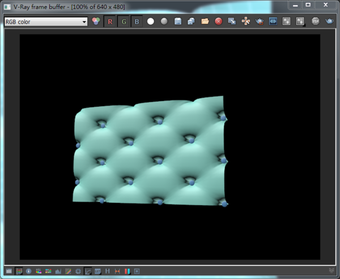340x279 pixels.
Task: Load image with the open folder icon
Action: [205, 21]
